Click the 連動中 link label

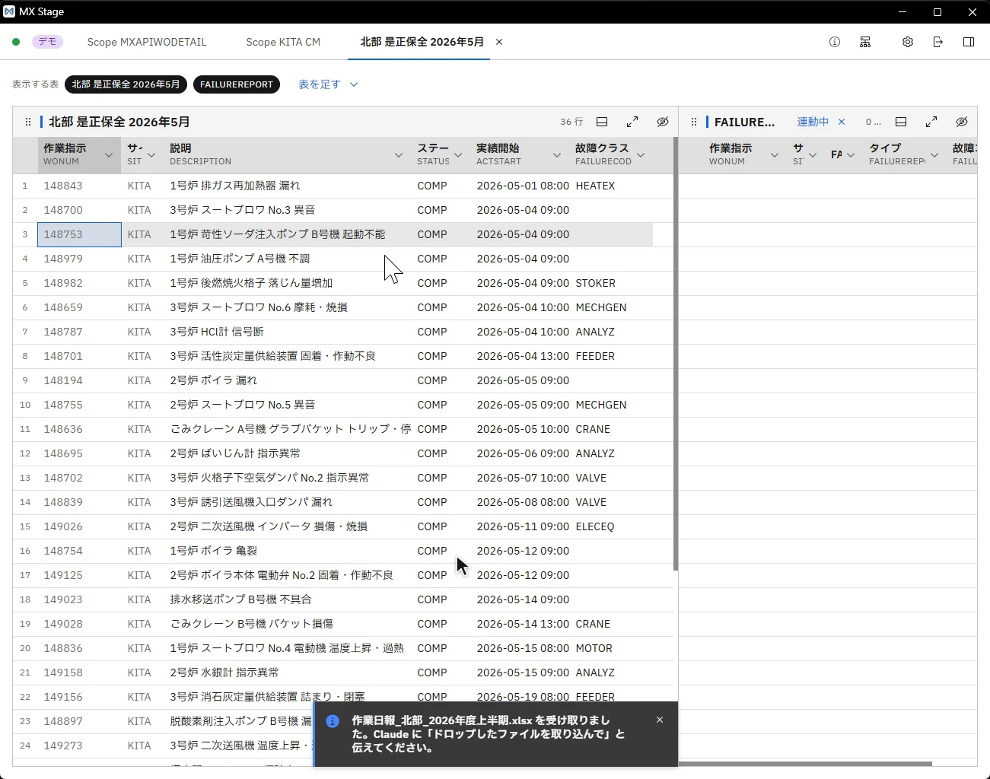[813, 122]
